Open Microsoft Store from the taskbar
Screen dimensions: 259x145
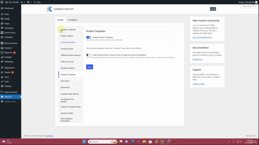150,142
